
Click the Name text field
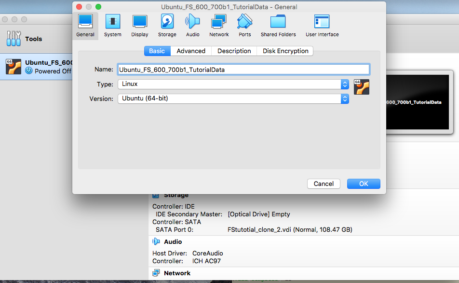click(x=243, y=70)
